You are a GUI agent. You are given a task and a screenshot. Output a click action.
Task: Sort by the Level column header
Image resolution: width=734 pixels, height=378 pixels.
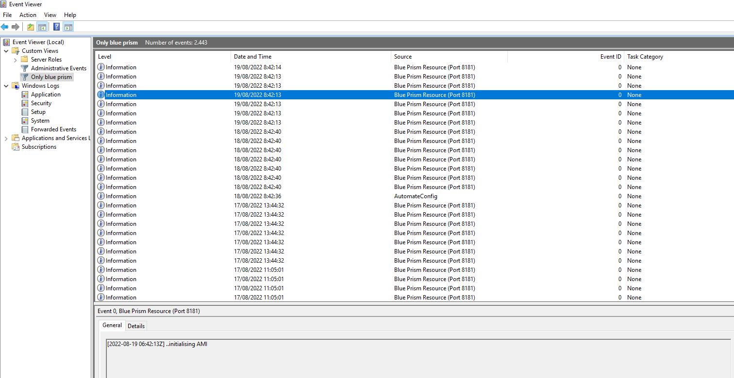163,57
